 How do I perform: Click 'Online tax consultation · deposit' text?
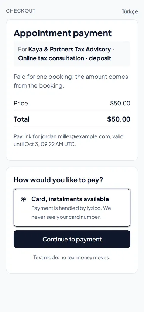[x=65, y=58]
